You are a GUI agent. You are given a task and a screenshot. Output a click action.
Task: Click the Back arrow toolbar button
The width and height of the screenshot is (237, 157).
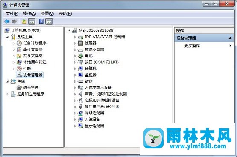[7, 22]
